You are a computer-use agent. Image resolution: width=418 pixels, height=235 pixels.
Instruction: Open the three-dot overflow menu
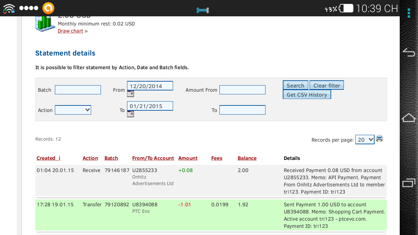(409, 13)
